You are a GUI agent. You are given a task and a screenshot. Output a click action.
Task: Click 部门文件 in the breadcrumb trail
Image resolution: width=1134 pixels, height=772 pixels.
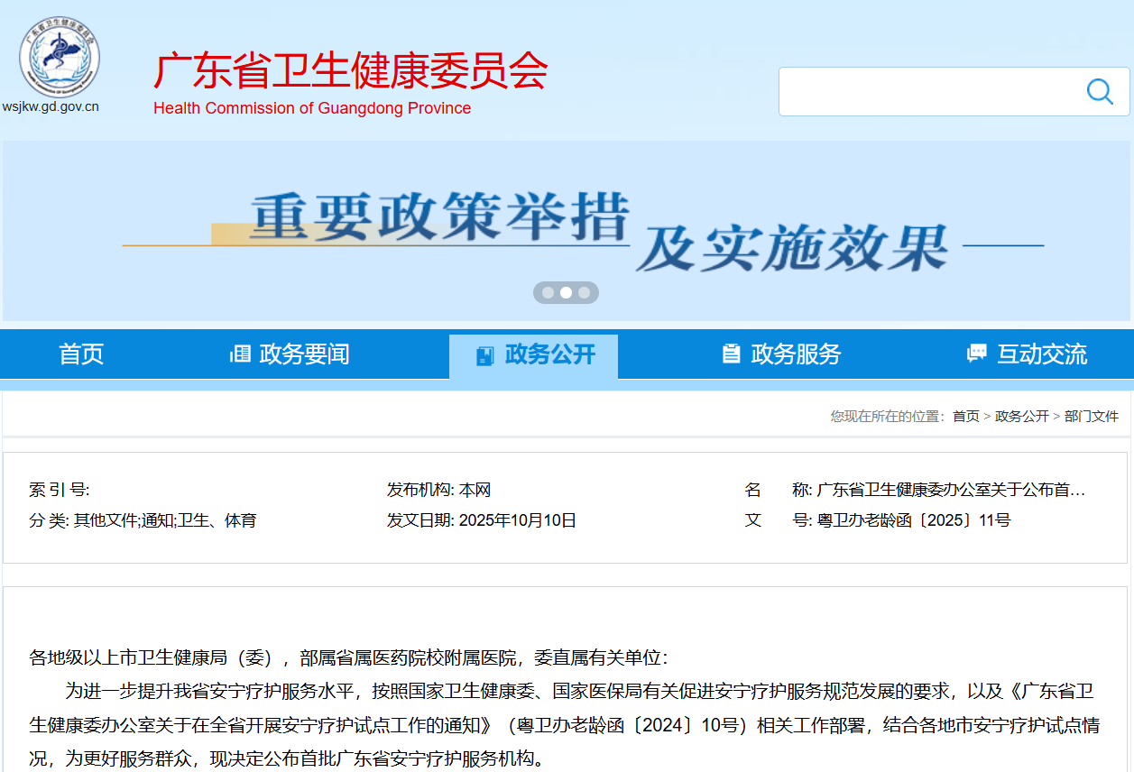pyautogui.click(x=1091, y=416)
